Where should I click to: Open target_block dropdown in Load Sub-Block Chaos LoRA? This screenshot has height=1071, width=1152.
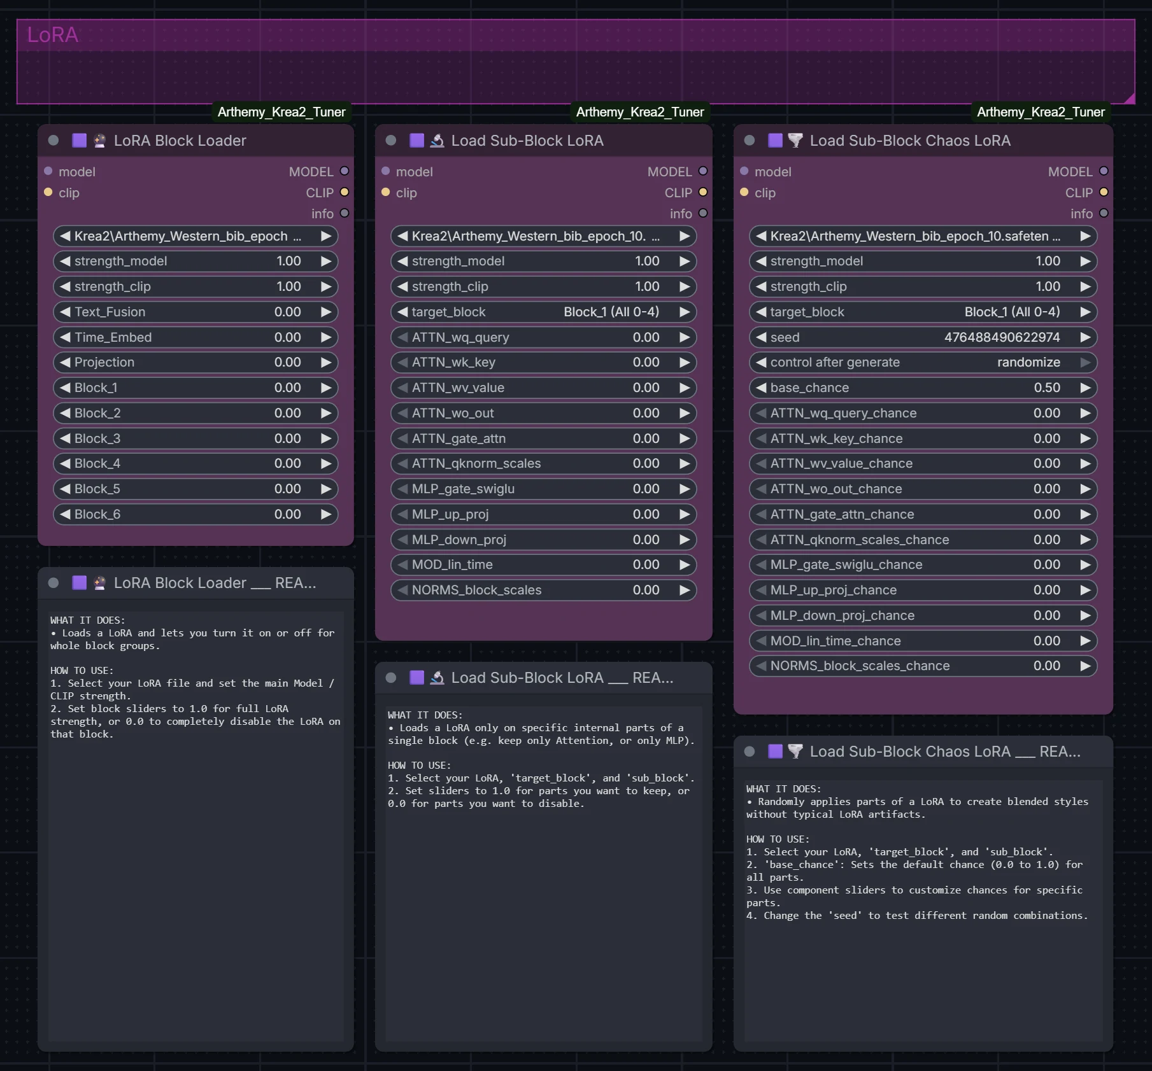(923, 312)
